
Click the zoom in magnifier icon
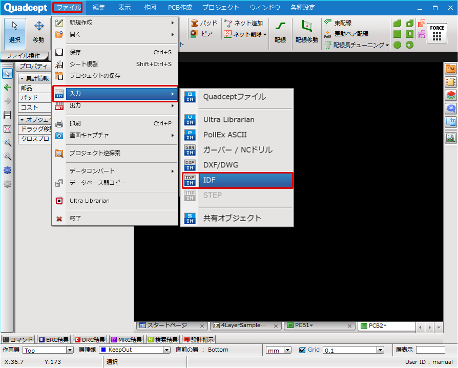(7, 142)
